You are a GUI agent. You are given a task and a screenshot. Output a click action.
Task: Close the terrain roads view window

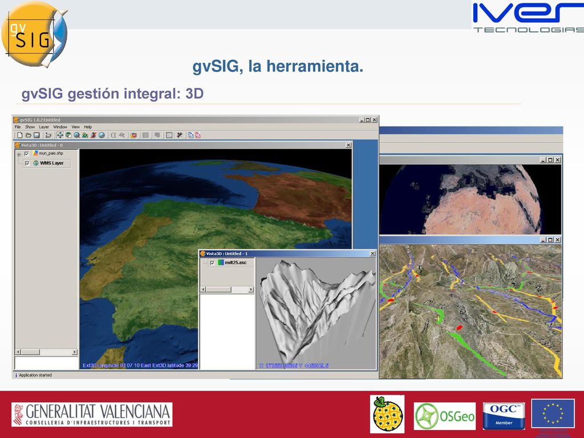point(557,240)
